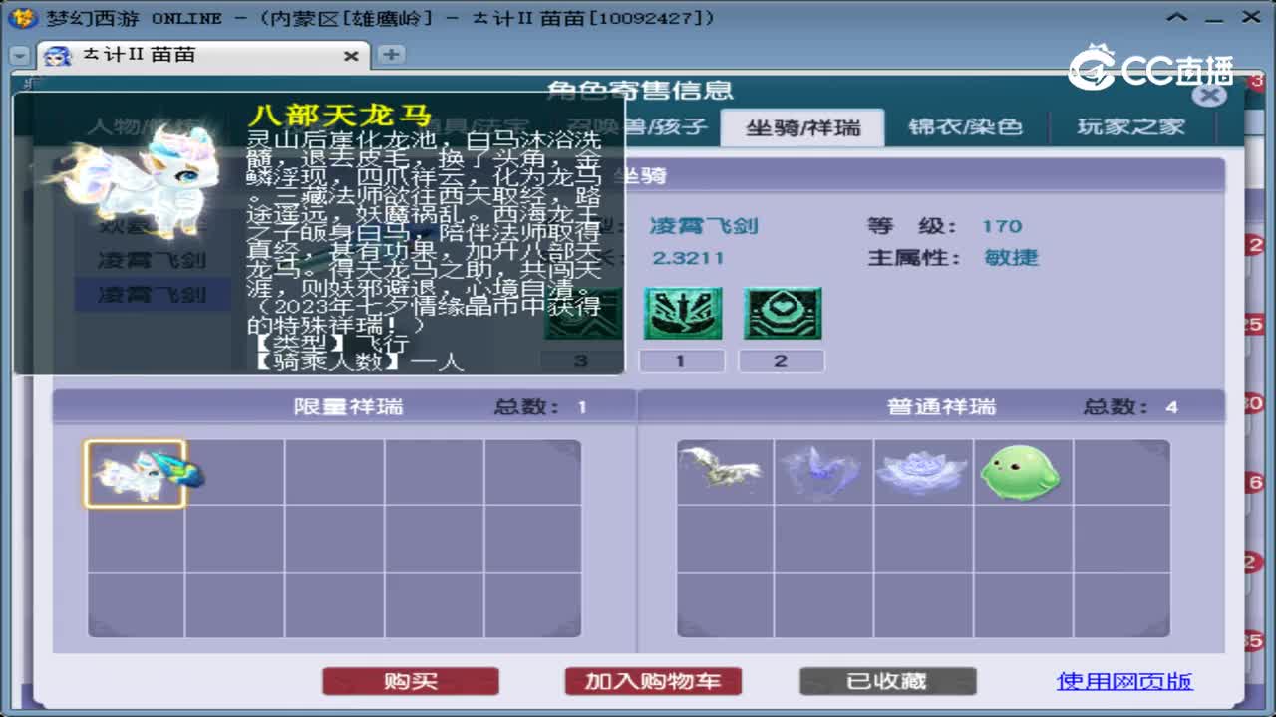This screenshot has width=1276, height=717.
Task: Select the green slime pet icon
Action: pyautogui.click(x=1021, y=471)
